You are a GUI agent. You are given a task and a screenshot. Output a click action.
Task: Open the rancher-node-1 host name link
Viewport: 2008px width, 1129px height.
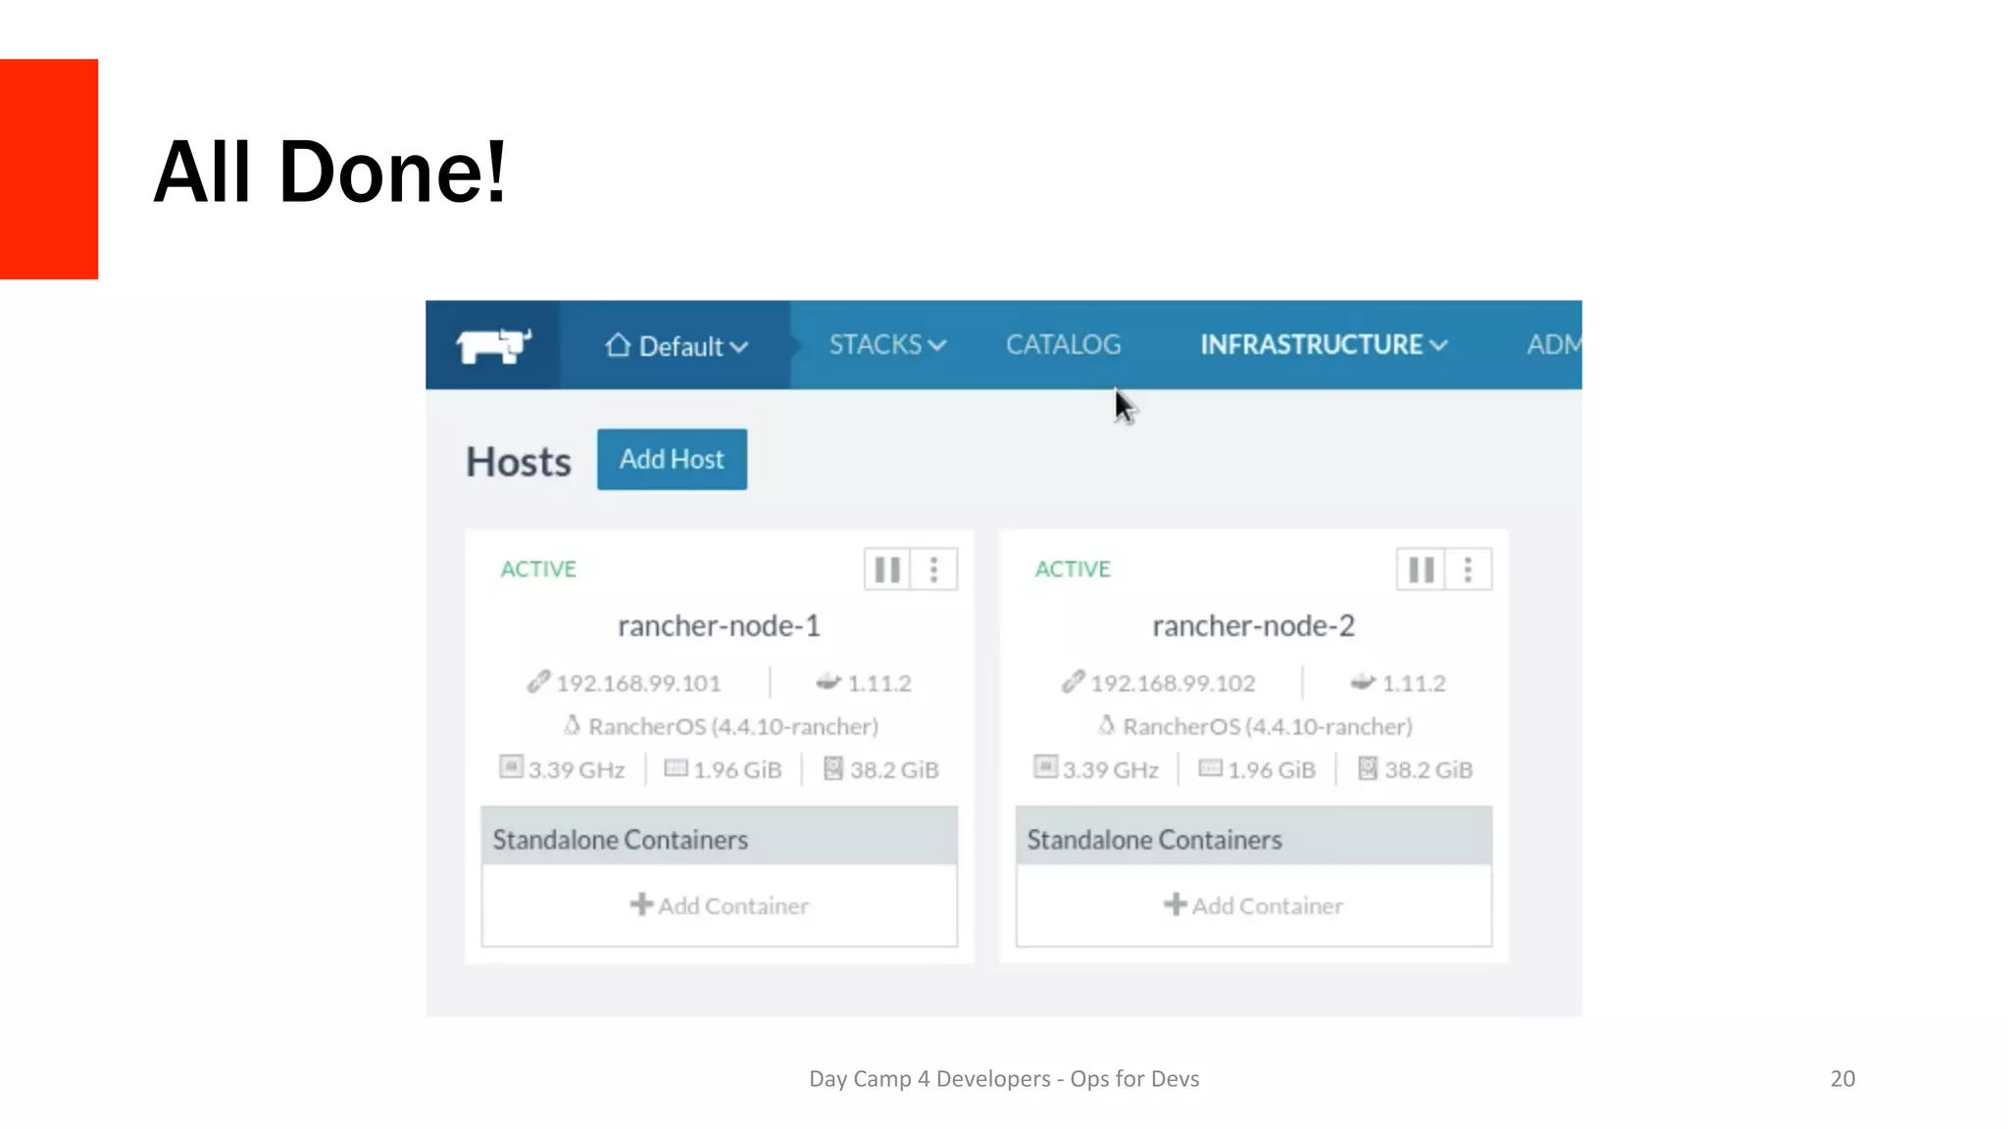(x=719, y=626)
